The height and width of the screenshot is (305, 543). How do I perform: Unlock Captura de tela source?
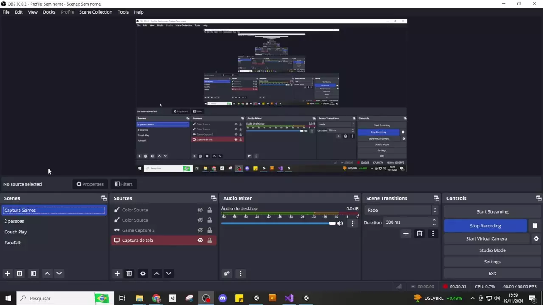(210, 240)
